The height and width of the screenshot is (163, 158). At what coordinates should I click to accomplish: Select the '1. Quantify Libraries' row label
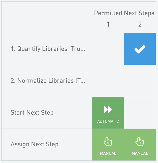click(48, 49)
